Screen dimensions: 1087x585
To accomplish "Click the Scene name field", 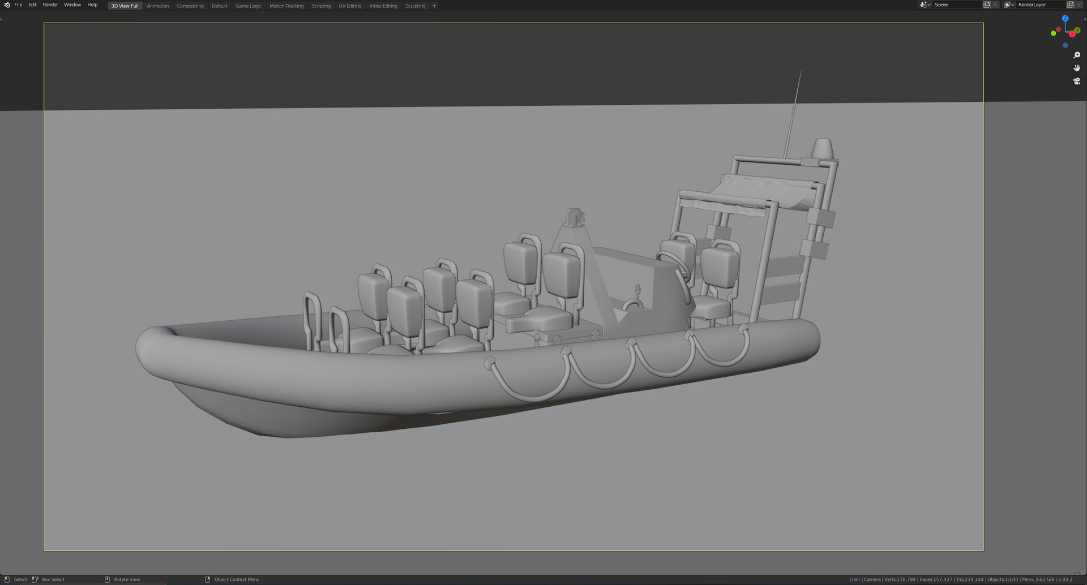I will pos(956,5).
